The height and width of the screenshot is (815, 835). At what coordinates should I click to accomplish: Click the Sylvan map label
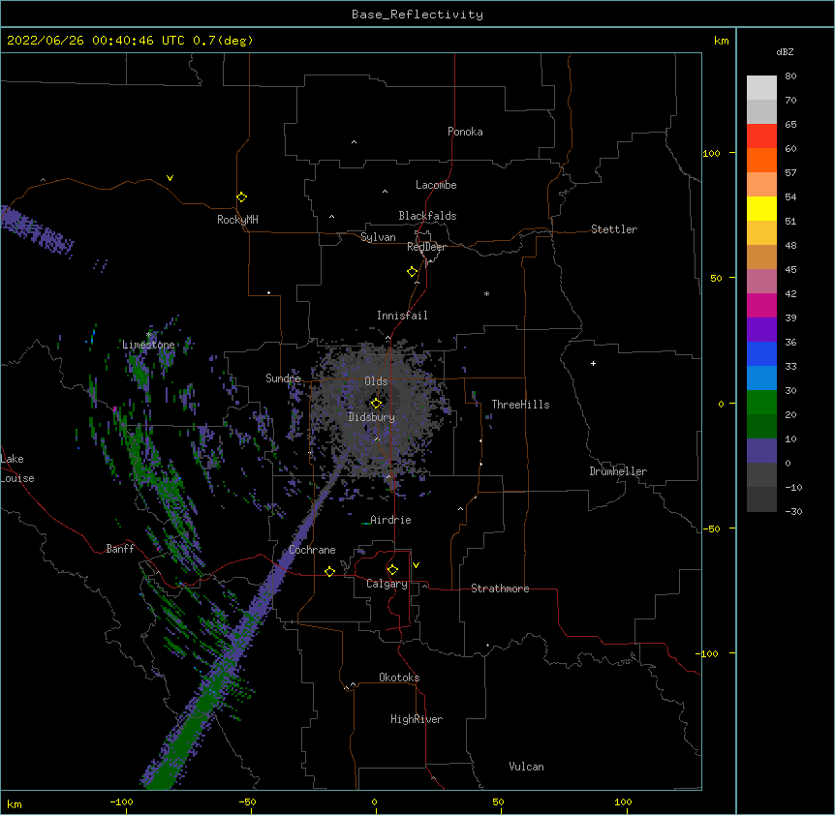[378, 237]
